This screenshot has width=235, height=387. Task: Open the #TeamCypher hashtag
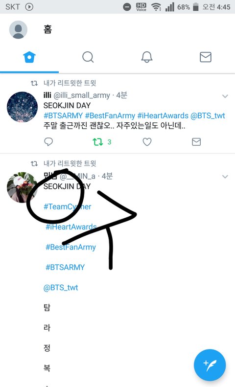pyautogui.click(x=68, y=206)
